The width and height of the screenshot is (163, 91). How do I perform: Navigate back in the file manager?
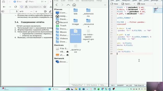point(57,5)
